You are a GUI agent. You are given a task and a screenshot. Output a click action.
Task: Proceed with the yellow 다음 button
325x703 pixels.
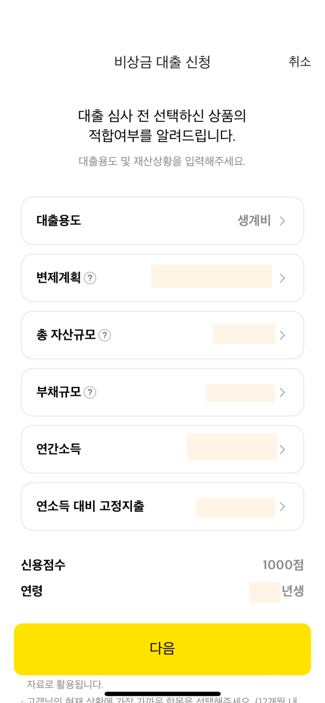click(x=162, y=649)
